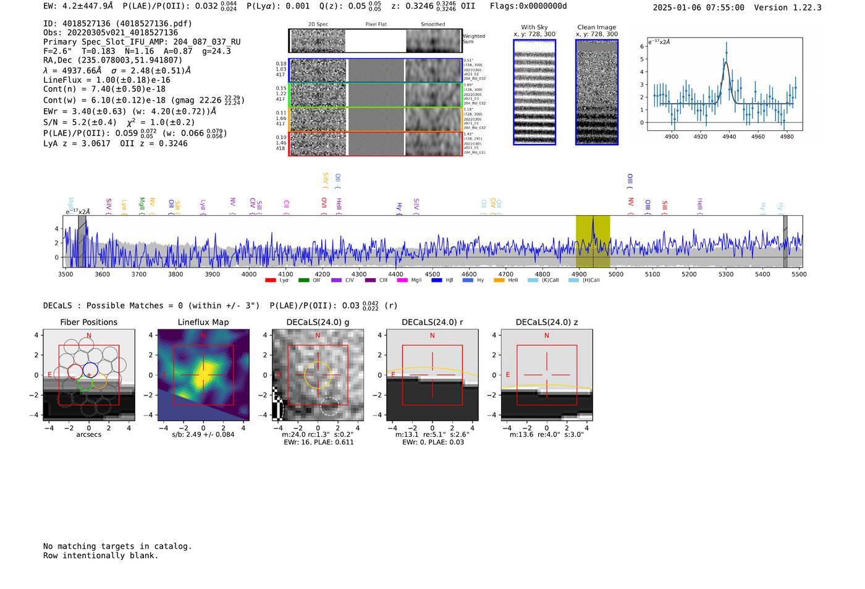Click the EW: 4.2±447.9Å header value
Image resolution: width=865 pixels, height=589 pixels.
click(x=78, y=6)
